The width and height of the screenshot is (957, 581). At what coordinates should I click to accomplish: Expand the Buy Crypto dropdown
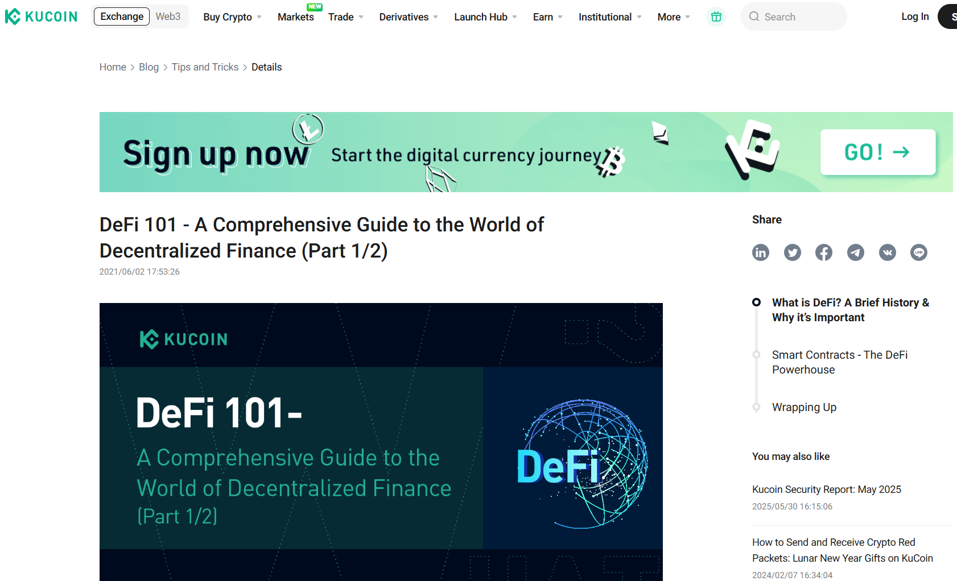232,17
